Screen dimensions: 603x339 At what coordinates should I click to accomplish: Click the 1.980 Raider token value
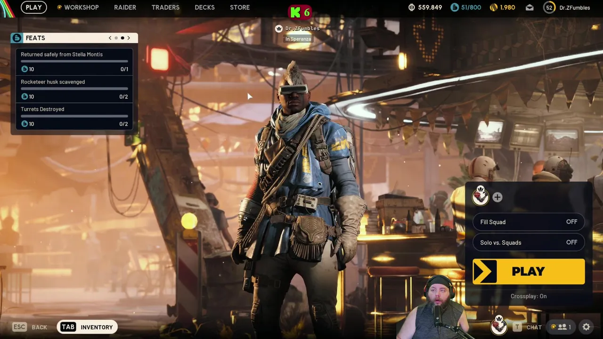507,8
